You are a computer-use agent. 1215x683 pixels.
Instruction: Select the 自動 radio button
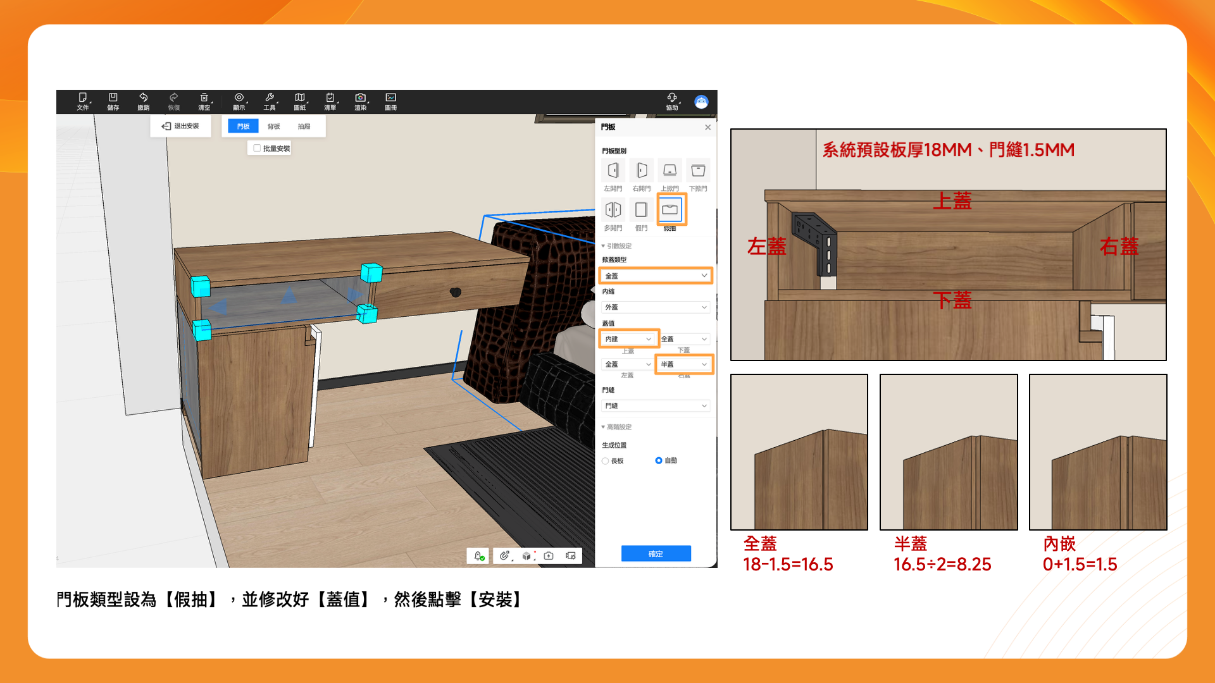click(659, 460)
